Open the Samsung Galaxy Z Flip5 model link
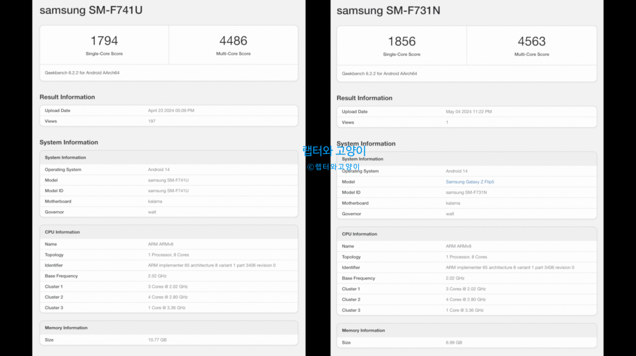 click(469, 182)
